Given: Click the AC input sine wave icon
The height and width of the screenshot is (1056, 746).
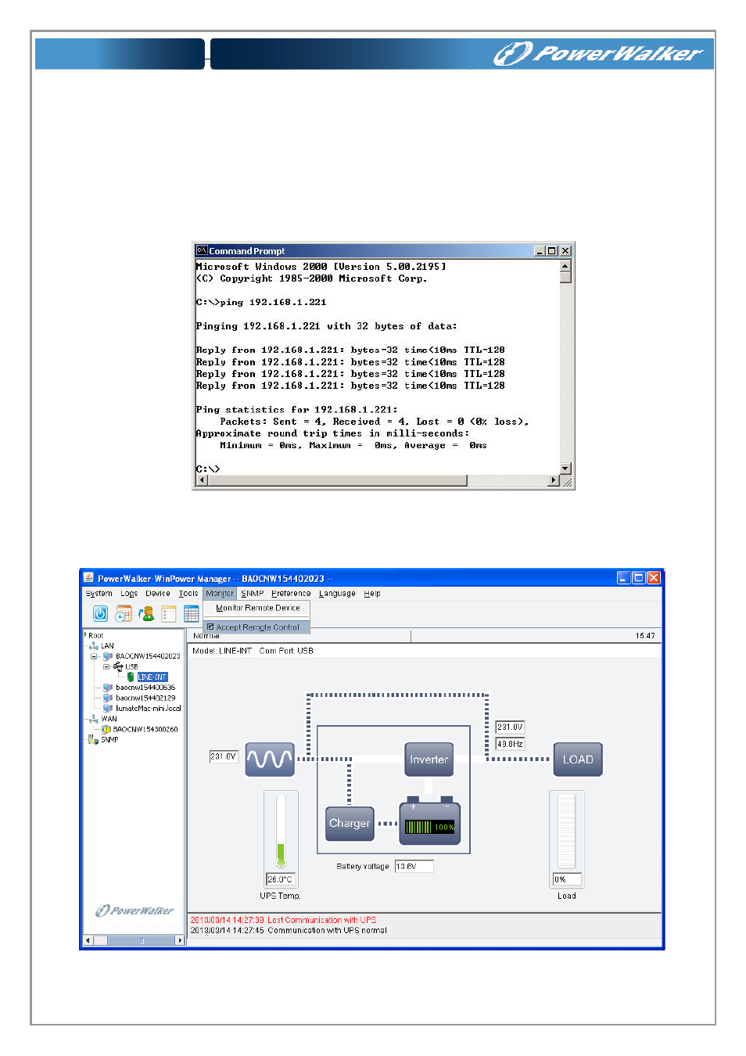Looking at the screenshot, I should point(270,759).
